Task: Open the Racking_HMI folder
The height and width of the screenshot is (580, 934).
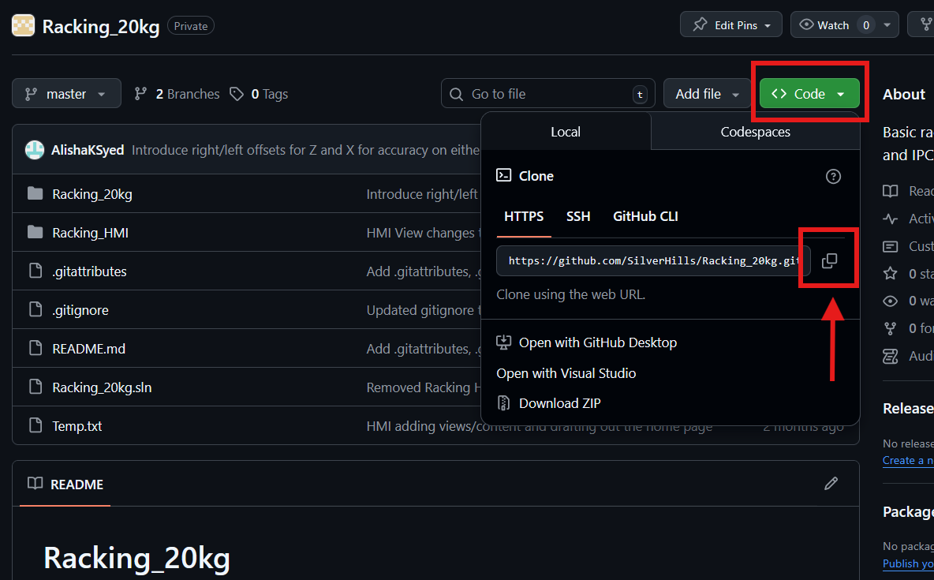Action: pyautogui.click(x=90, y=233)
